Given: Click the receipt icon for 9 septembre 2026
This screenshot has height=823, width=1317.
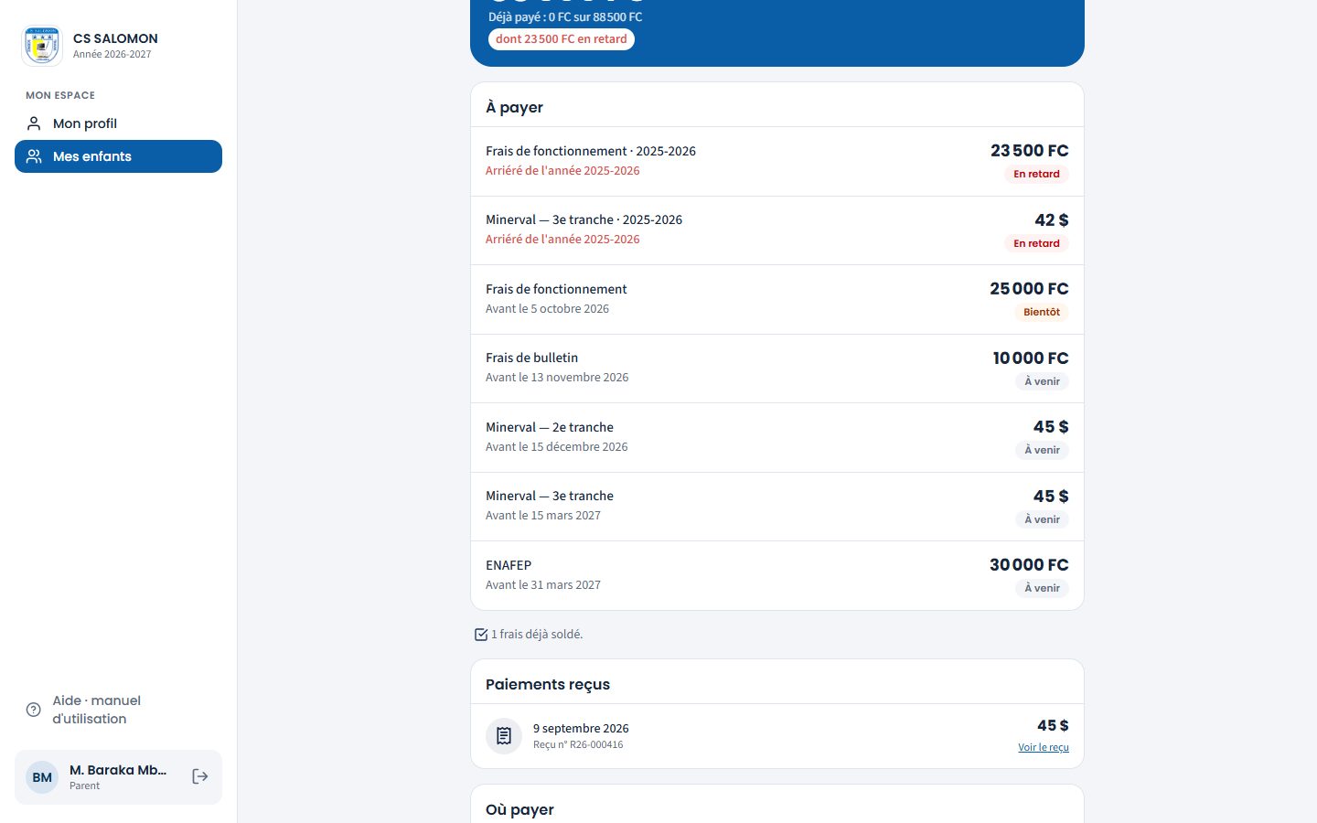Looking at the screenshot, I should tap(504, 735).
